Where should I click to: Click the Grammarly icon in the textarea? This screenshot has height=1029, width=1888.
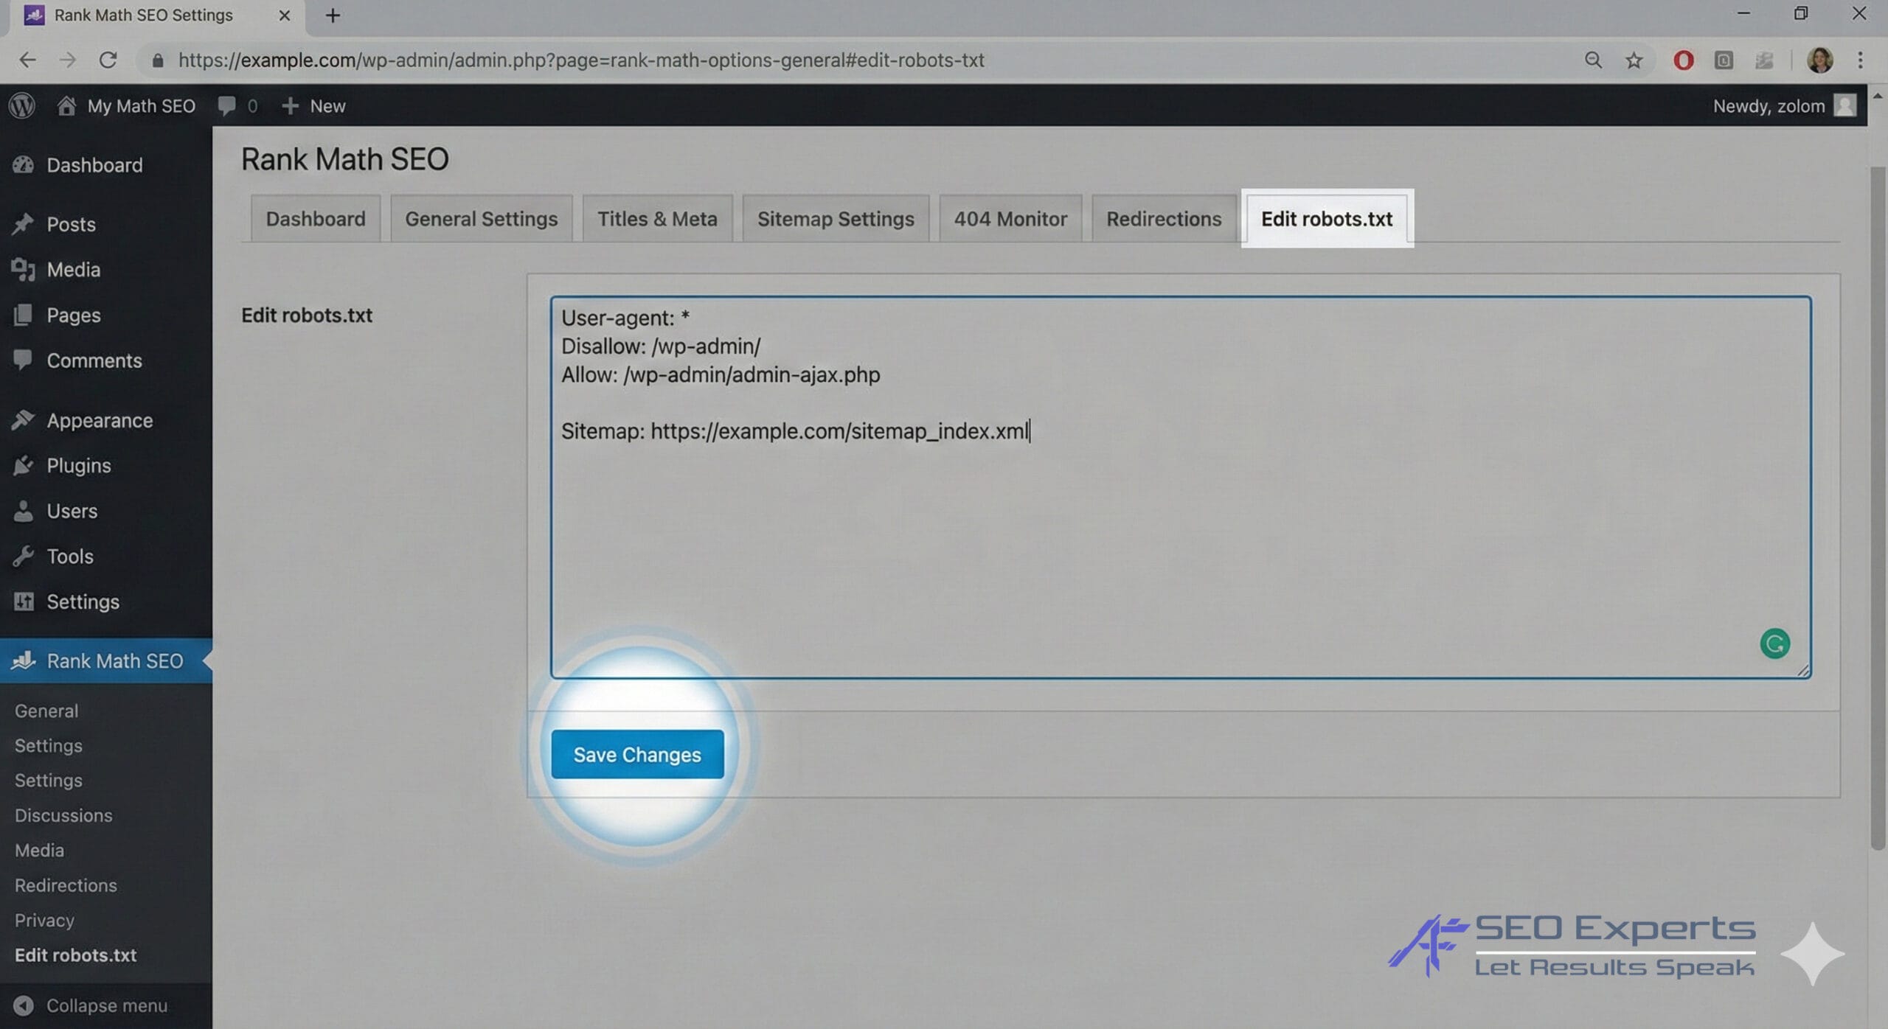tap(1775, 643)
